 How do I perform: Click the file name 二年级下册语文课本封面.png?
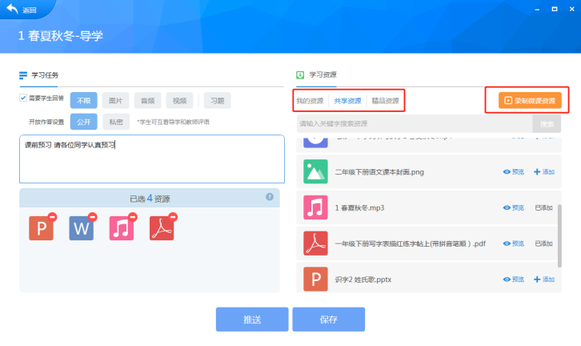tap(379, 171)
